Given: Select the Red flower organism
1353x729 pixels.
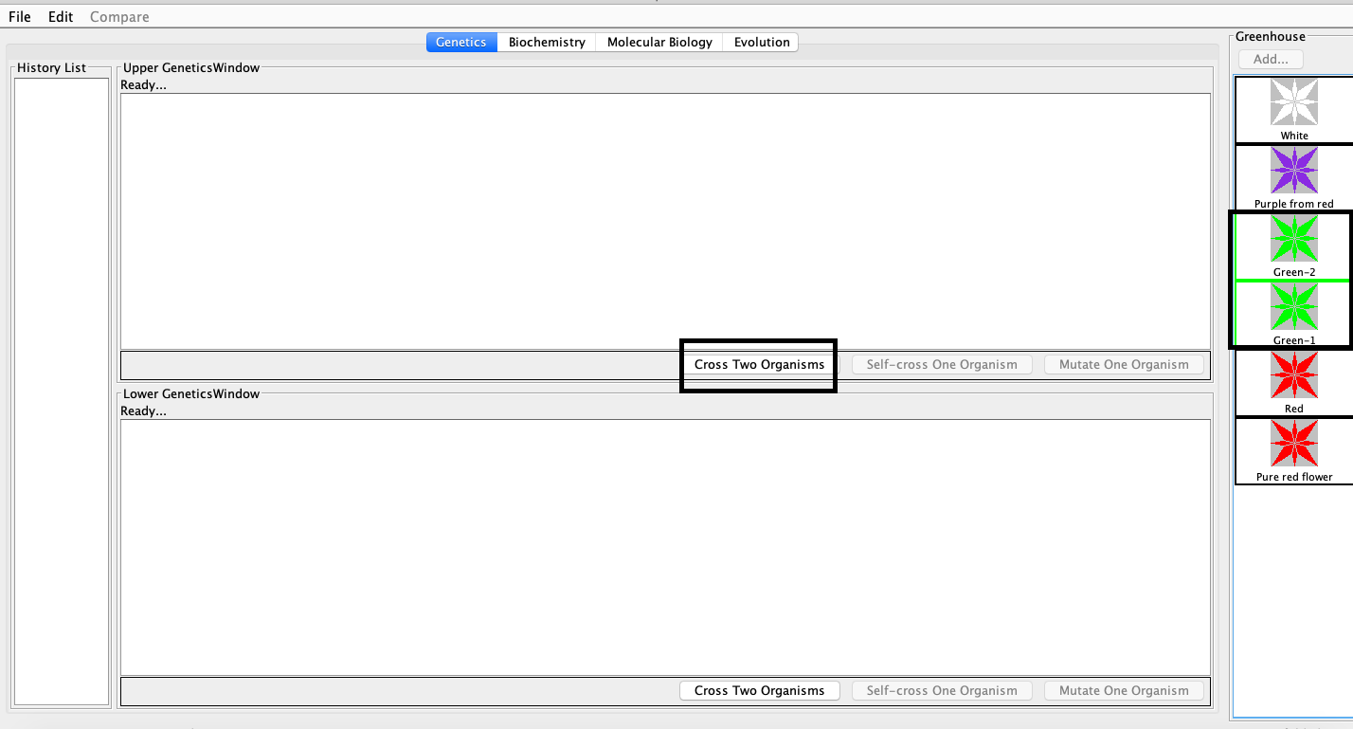Looking at the screenshot, I should click(1293, 375).
